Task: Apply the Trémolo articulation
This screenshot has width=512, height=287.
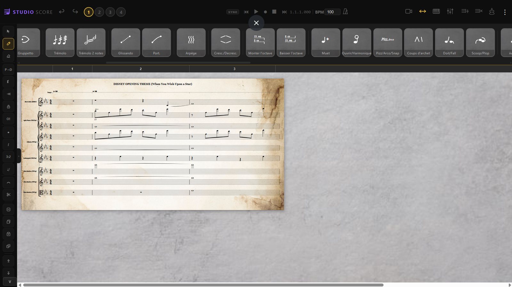Action: (60, 42)
